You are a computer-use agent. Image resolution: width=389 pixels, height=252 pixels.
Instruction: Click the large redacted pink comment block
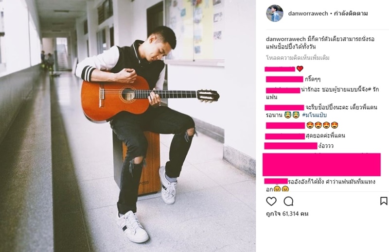point(321,165)
